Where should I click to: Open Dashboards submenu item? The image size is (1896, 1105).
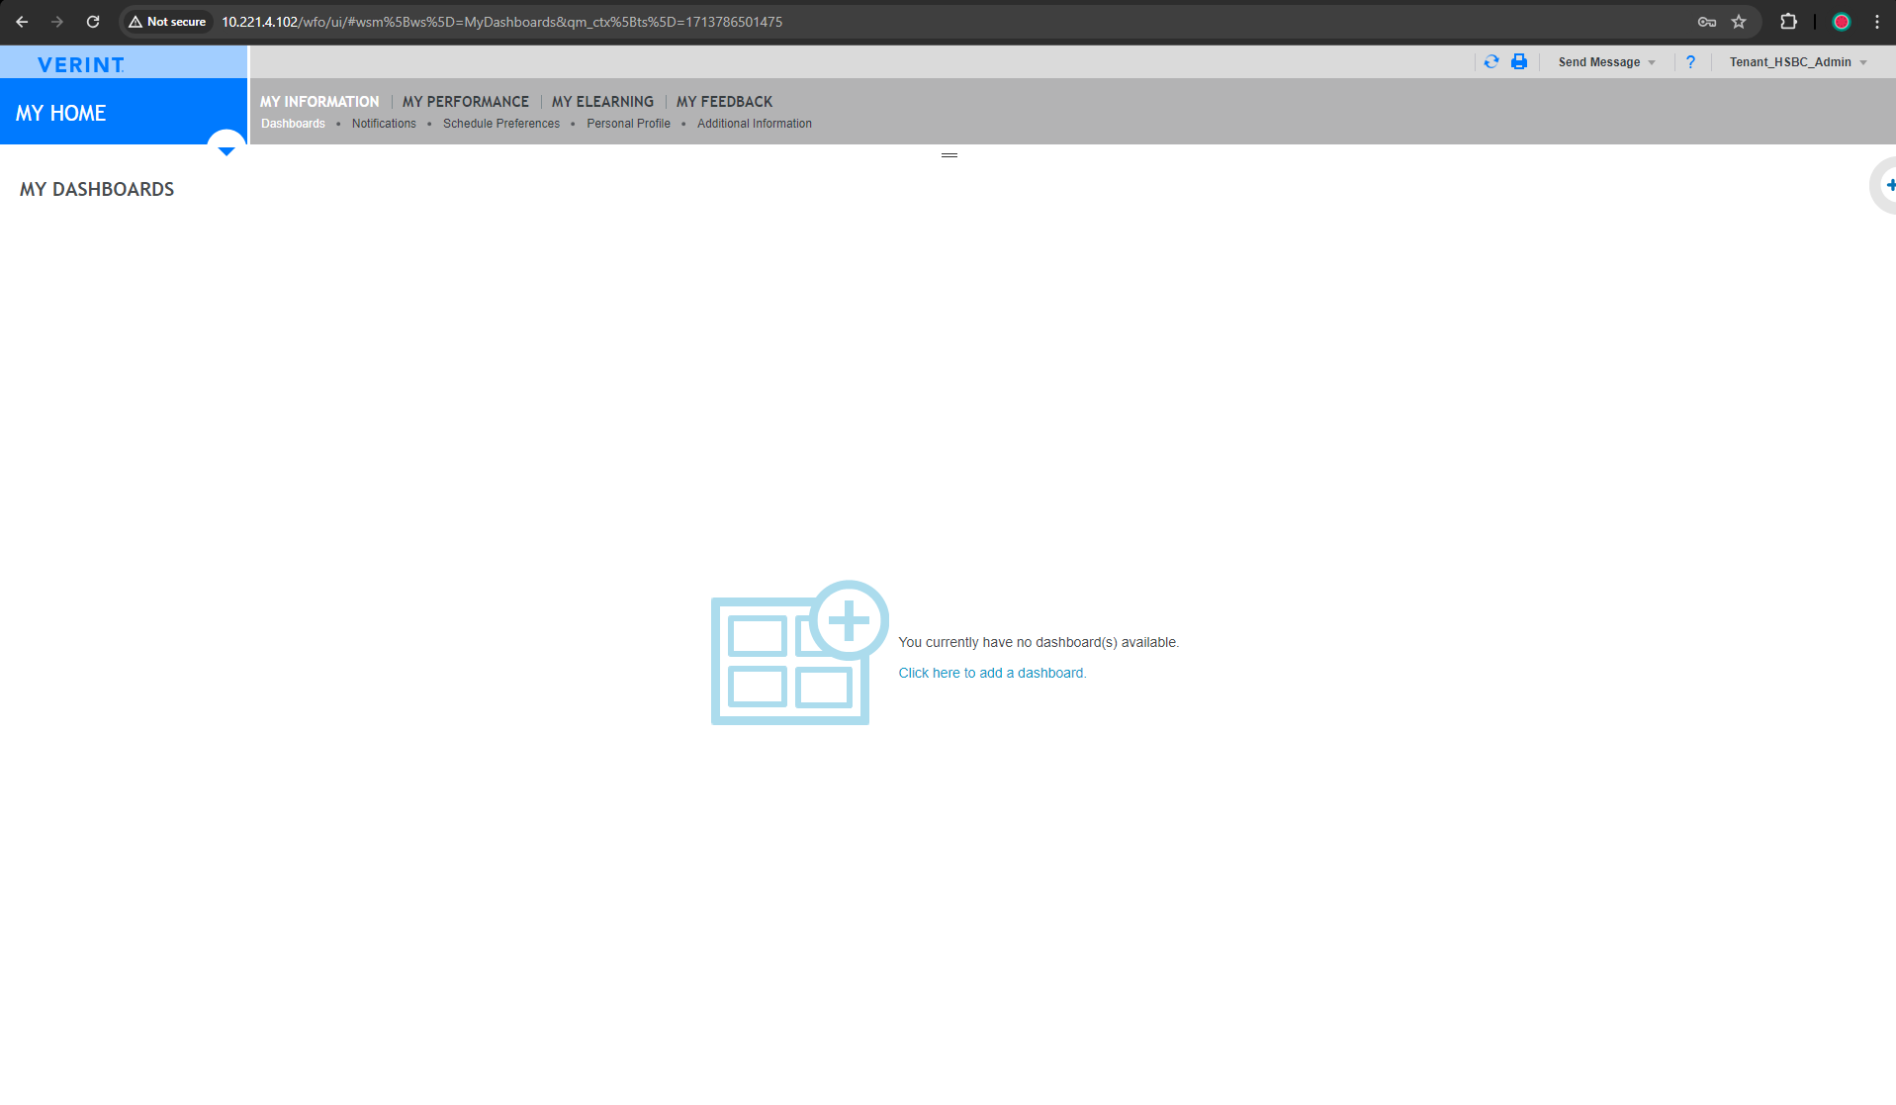293,124
